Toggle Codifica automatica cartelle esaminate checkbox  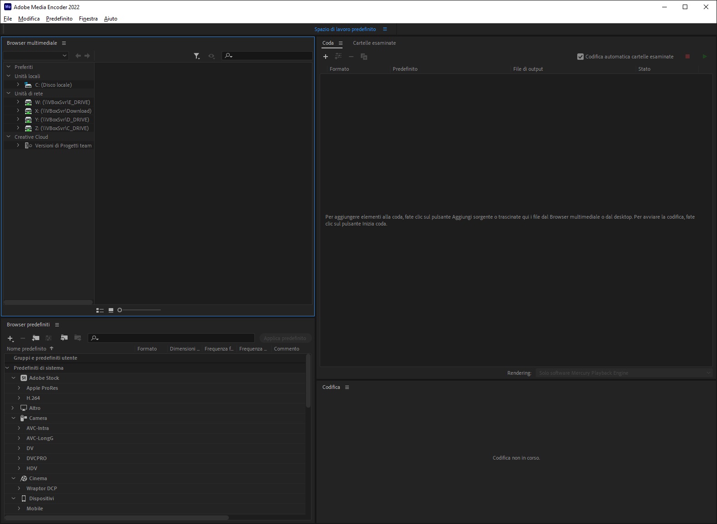click(580, 57)
